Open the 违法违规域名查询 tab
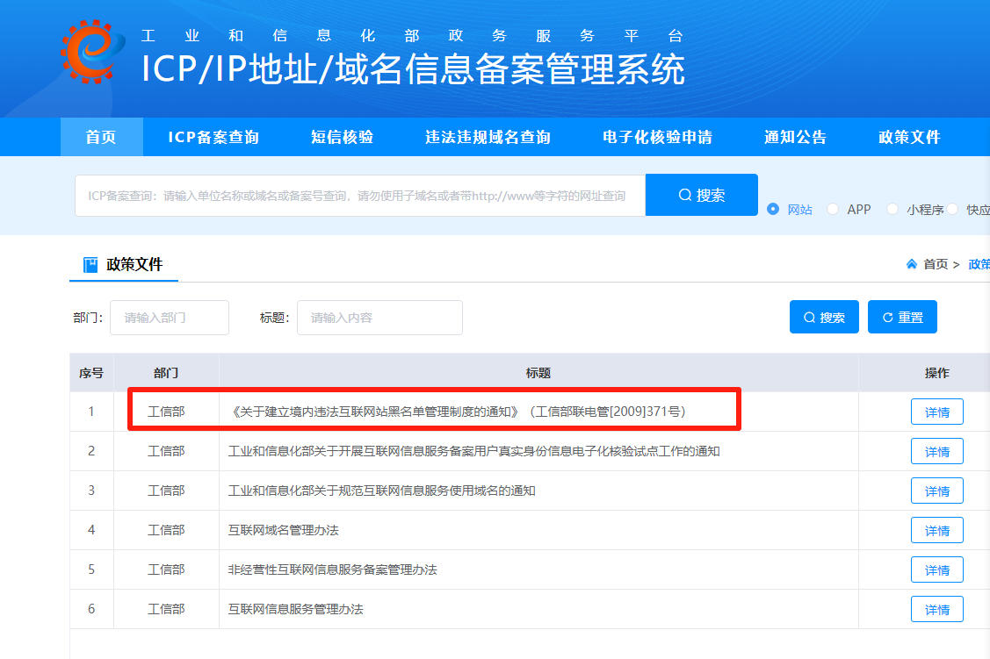This screenshot has height=659, width=990. point(488,137)
